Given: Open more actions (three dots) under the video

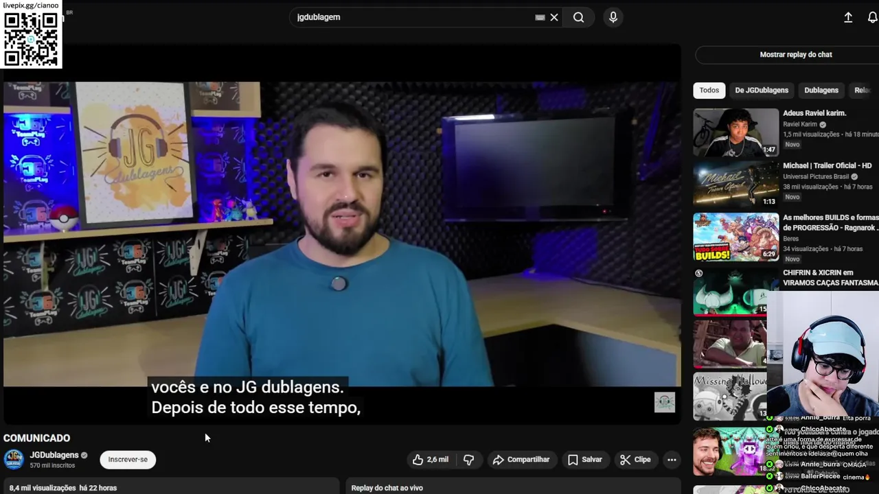Looking at the screenshot, I should (672, 460).
